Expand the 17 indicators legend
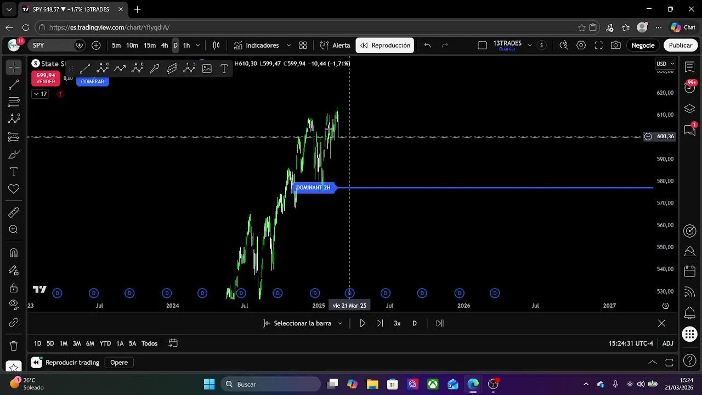The width and height of the screenshot is (702, 395). (41, 94)
